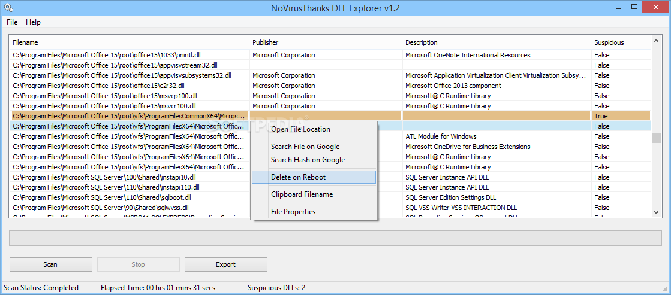Screen dimensions: 671x295
Task: Click SQL VSS Writer VSS INTERACTION DLL description
Action: (461, 208)
